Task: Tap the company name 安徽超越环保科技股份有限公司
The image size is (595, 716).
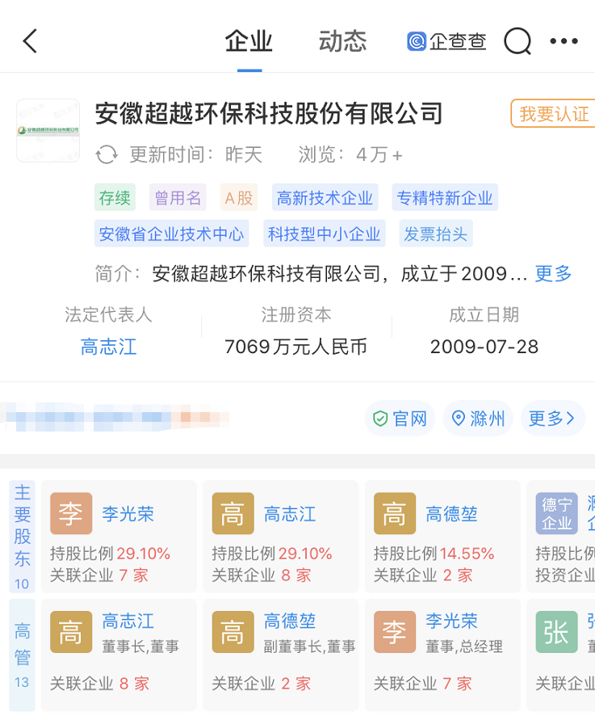Action: point(269,113)
